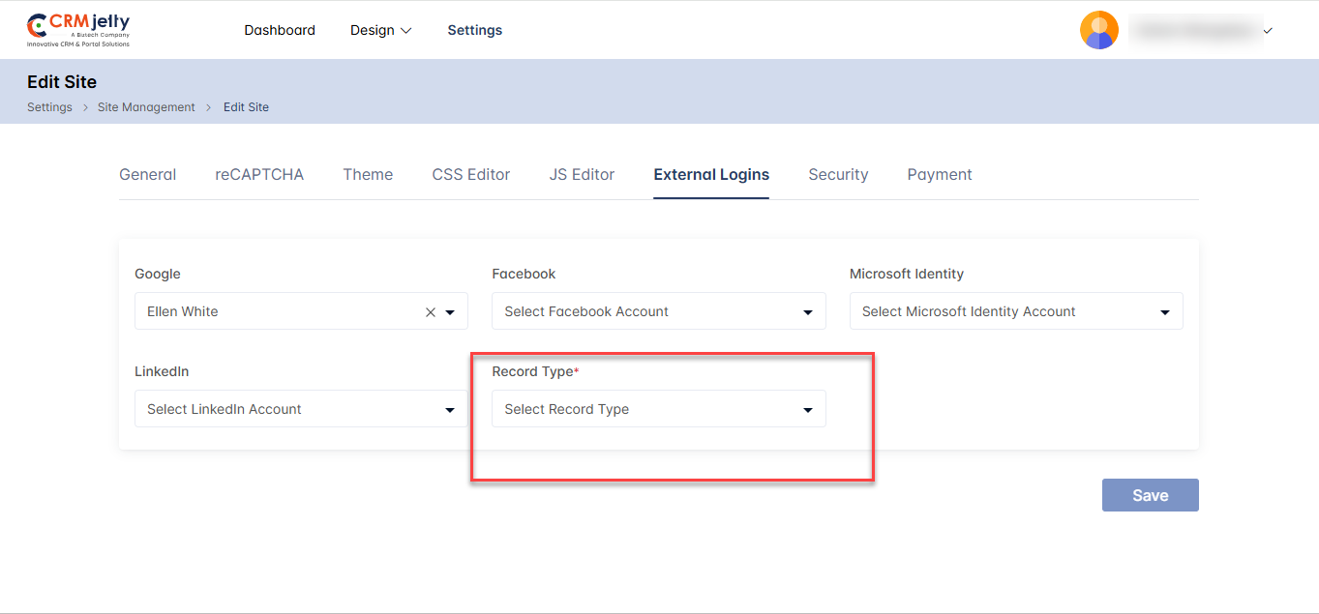Click the Edit Site page heading
The width and height of the screenshot is (1319, 614).
click(62, 82)
